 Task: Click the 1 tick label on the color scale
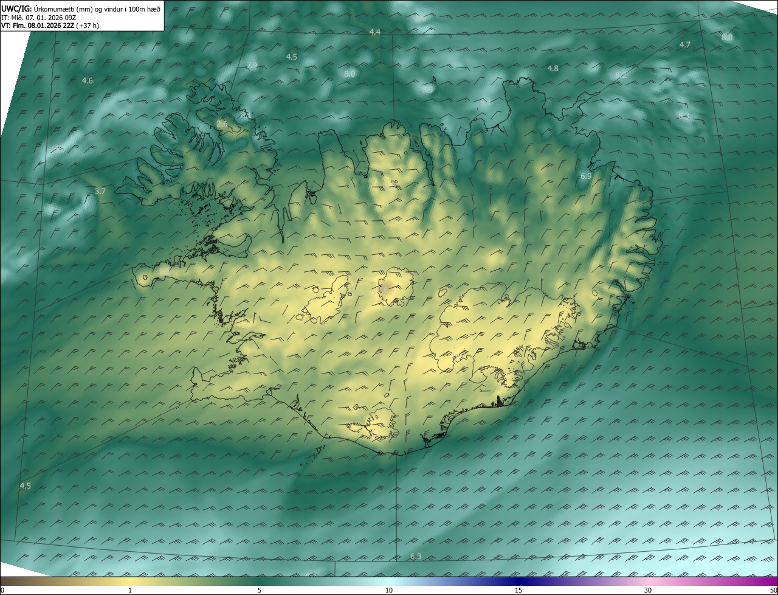pyautogui.click(x=130, y=590)
